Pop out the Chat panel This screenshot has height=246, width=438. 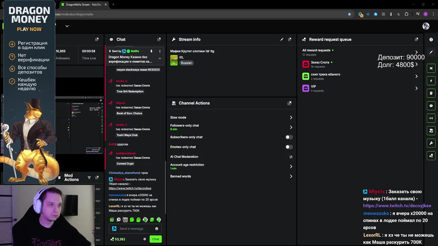coord(159,40)
